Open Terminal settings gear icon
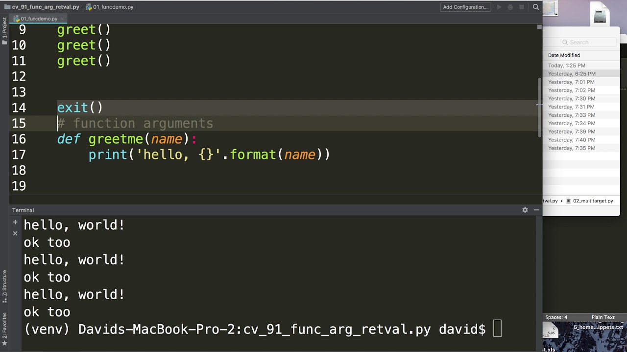The height and width of the screenshot is (352, 627). click(525, 210)
